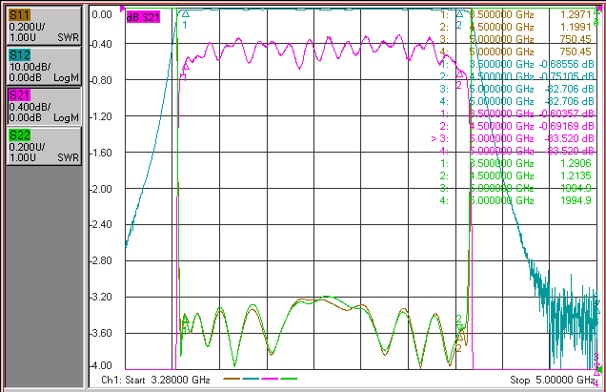Select the S12 trace button
606x392 pixels.
coord(44,66)
